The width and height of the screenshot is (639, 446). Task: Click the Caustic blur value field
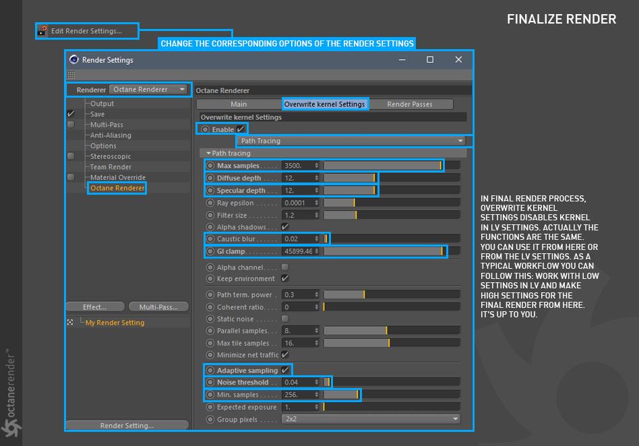coord(298,238)
